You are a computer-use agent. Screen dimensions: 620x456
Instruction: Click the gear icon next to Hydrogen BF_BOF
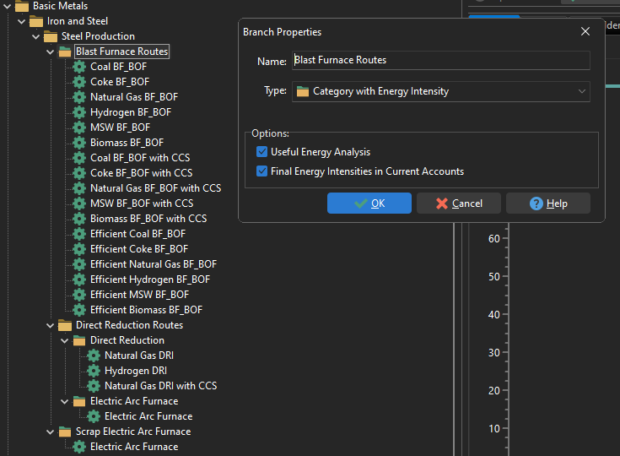79,112
